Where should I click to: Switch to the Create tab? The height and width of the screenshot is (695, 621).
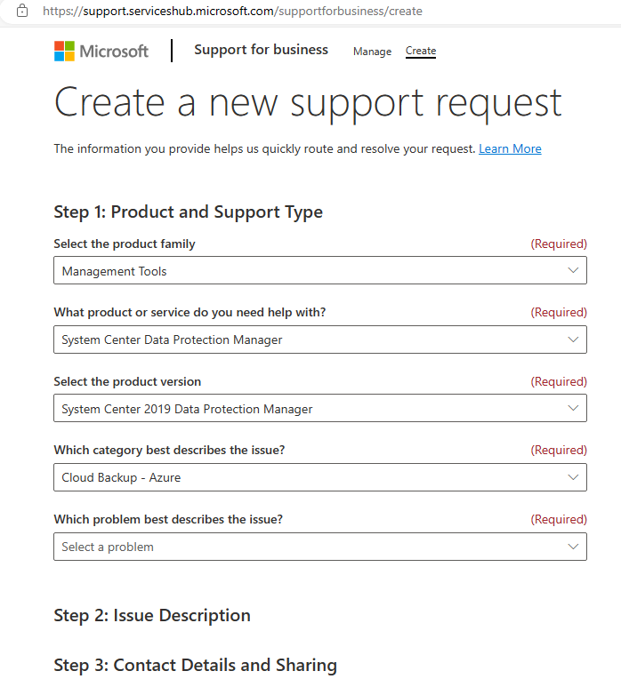pos(421,51)
